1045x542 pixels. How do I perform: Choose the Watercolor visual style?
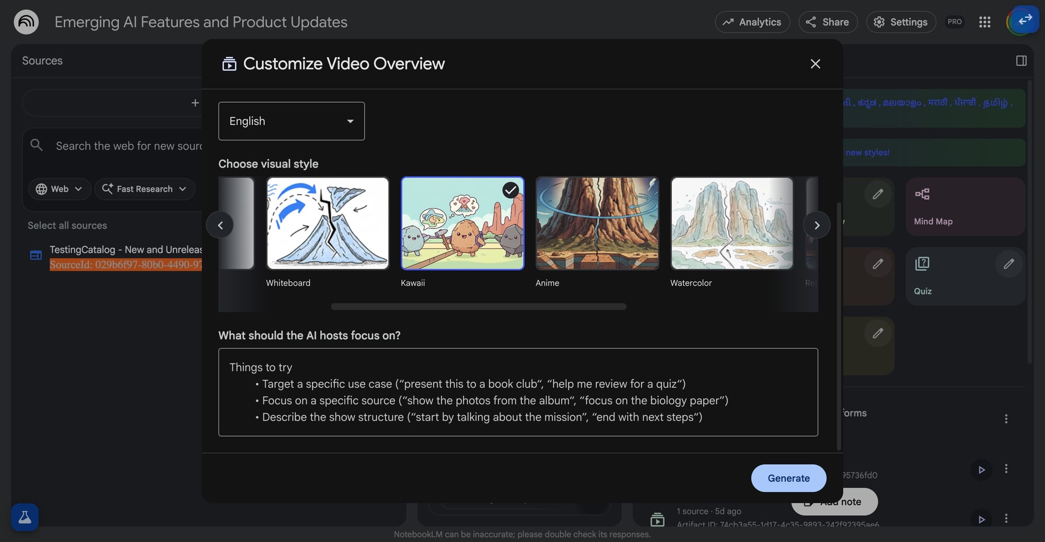[732, 223]
